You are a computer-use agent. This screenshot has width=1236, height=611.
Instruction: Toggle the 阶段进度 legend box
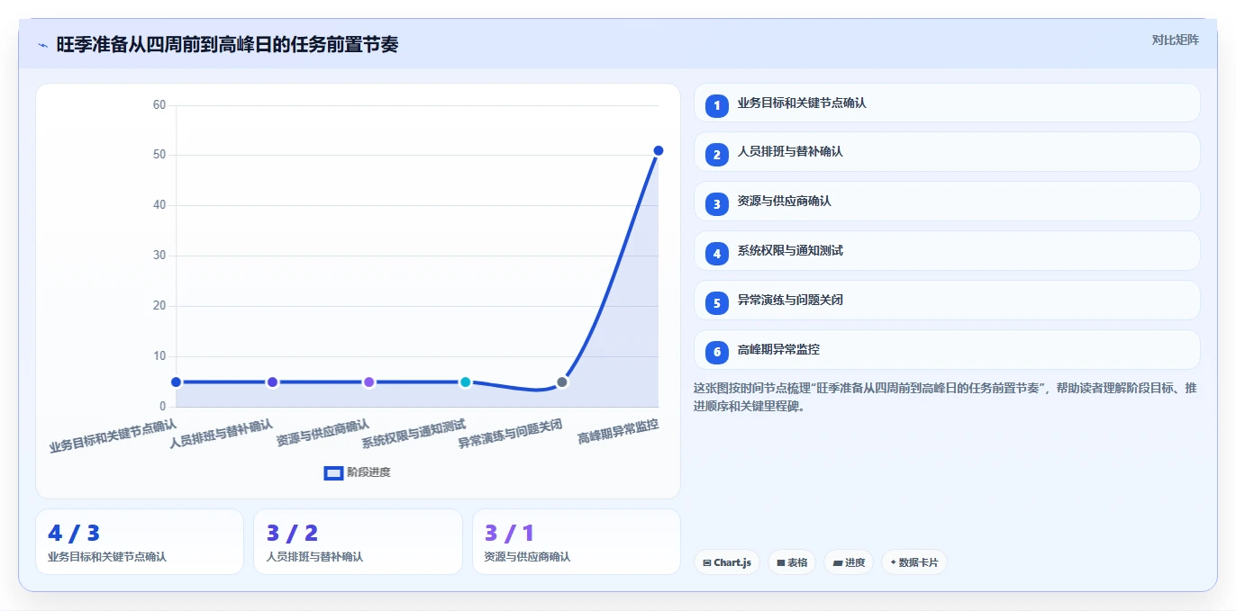pos(333,472)
